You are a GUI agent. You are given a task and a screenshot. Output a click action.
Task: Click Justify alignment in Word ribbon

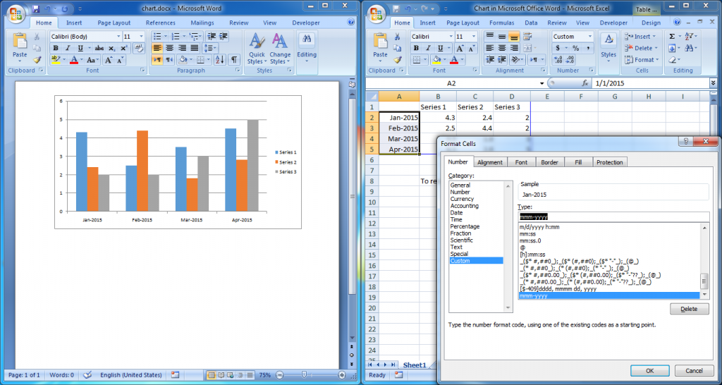point(194,48)
